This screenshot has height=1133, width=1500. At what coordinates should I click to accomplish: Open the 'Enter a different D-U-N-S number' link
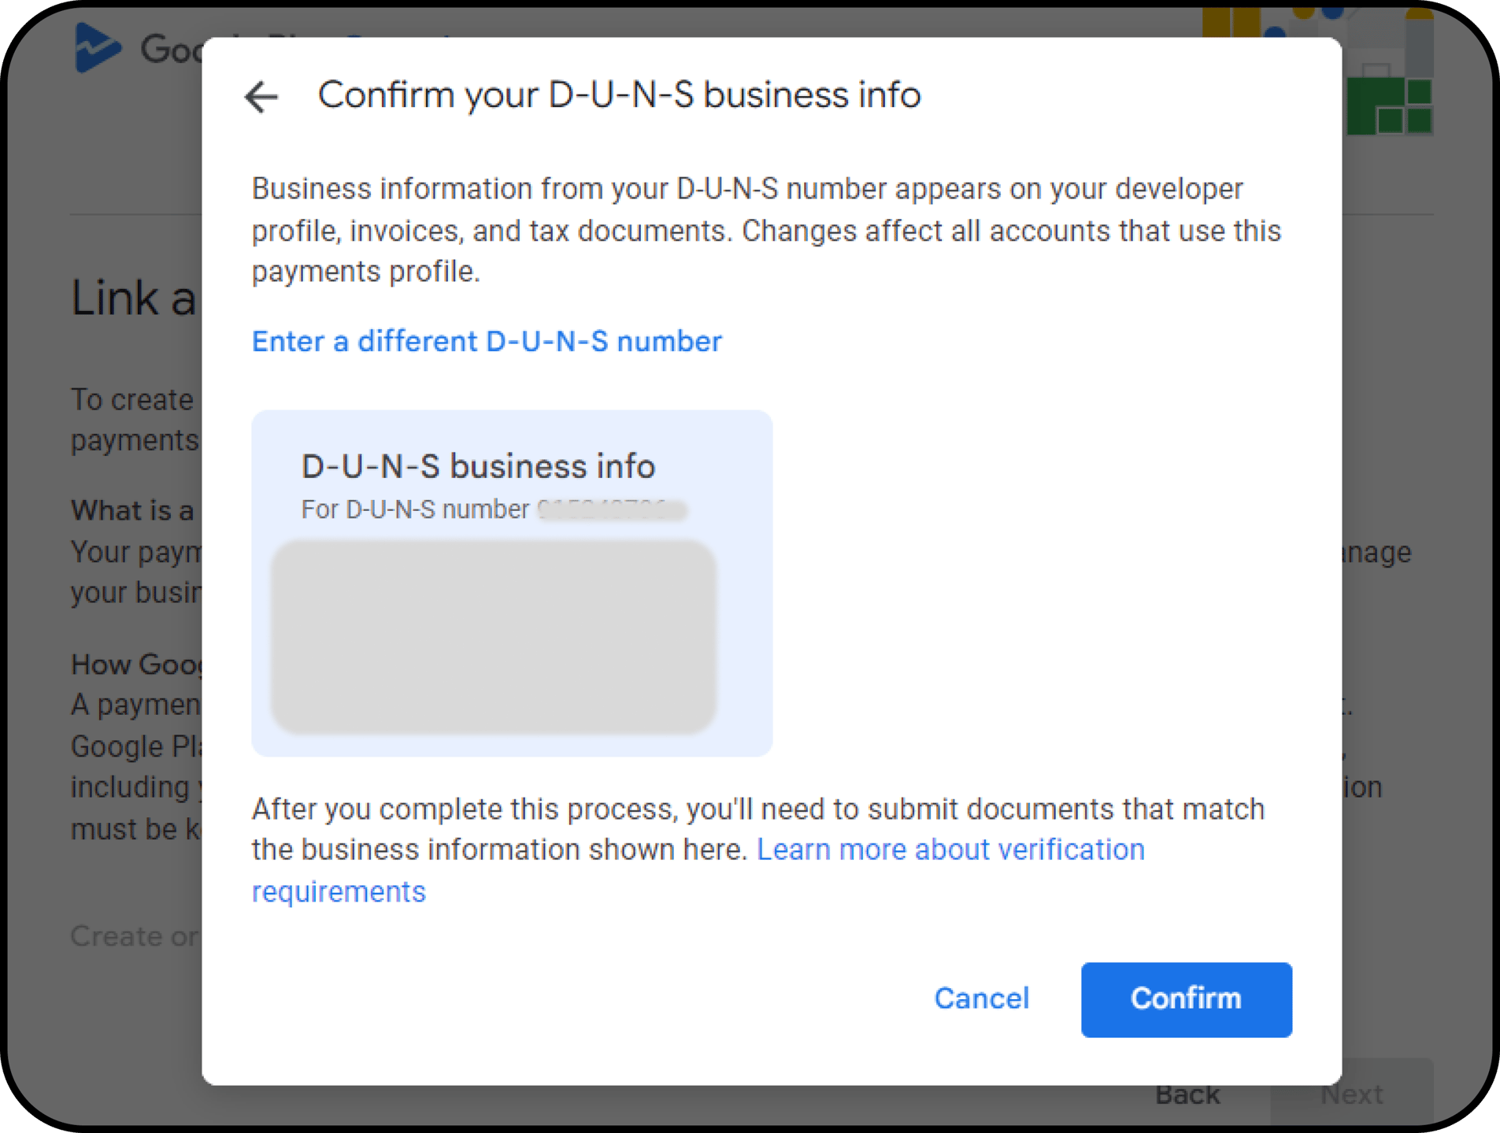tap(486, 341)
